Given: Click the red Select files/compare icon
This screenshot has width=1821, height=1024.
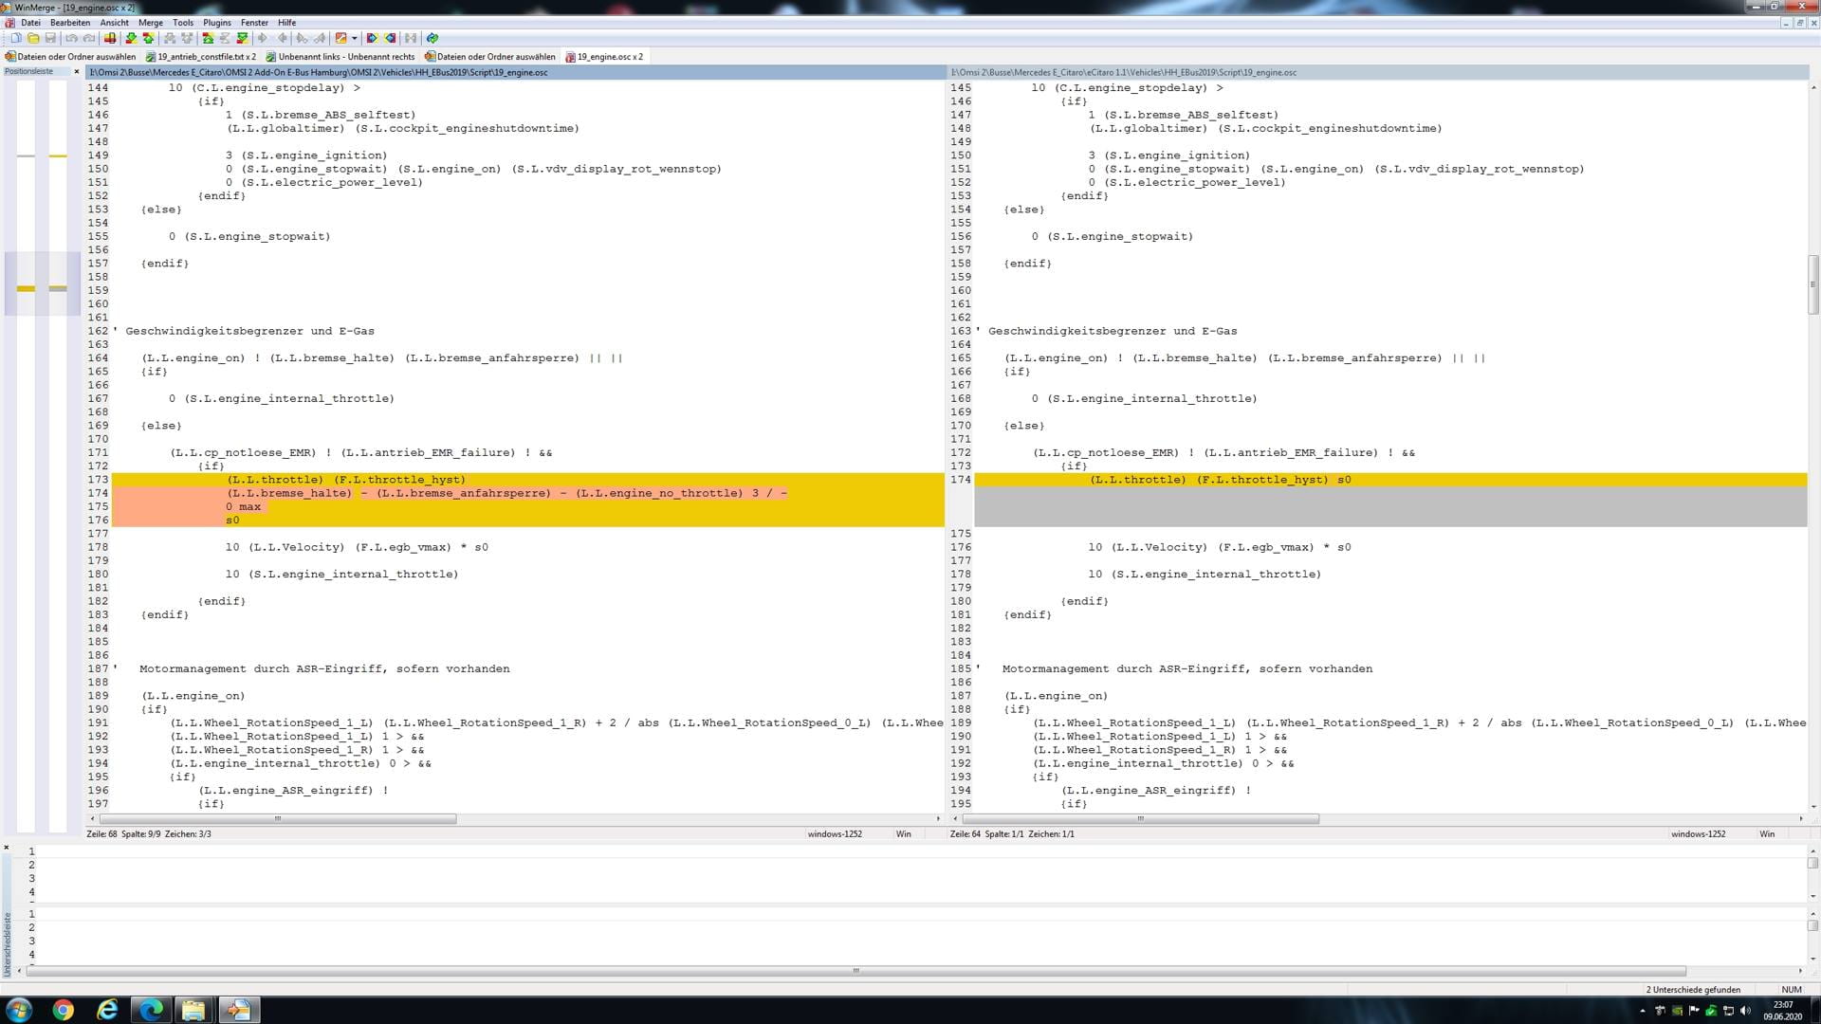Looking at the screenshot, I should tap(110, 38).
